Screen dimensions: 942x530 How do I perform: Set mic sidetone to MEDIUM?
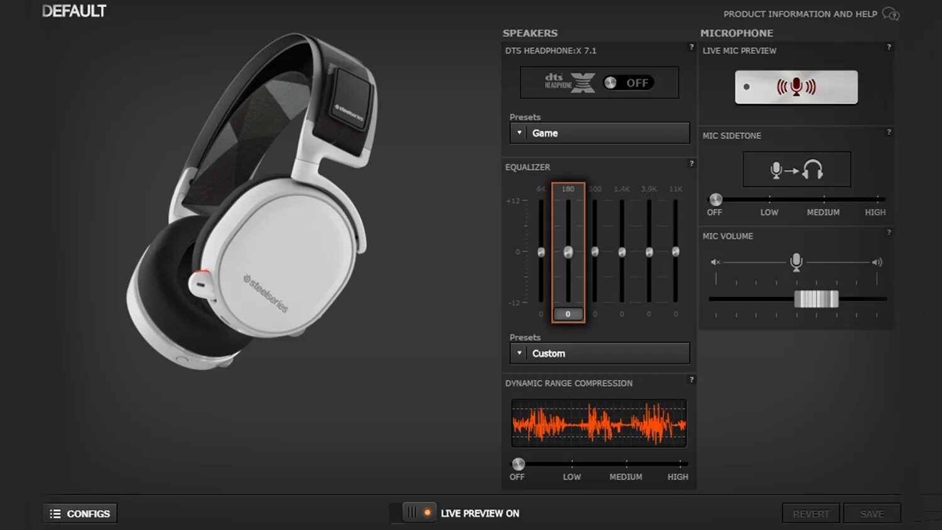click(823, 212)
